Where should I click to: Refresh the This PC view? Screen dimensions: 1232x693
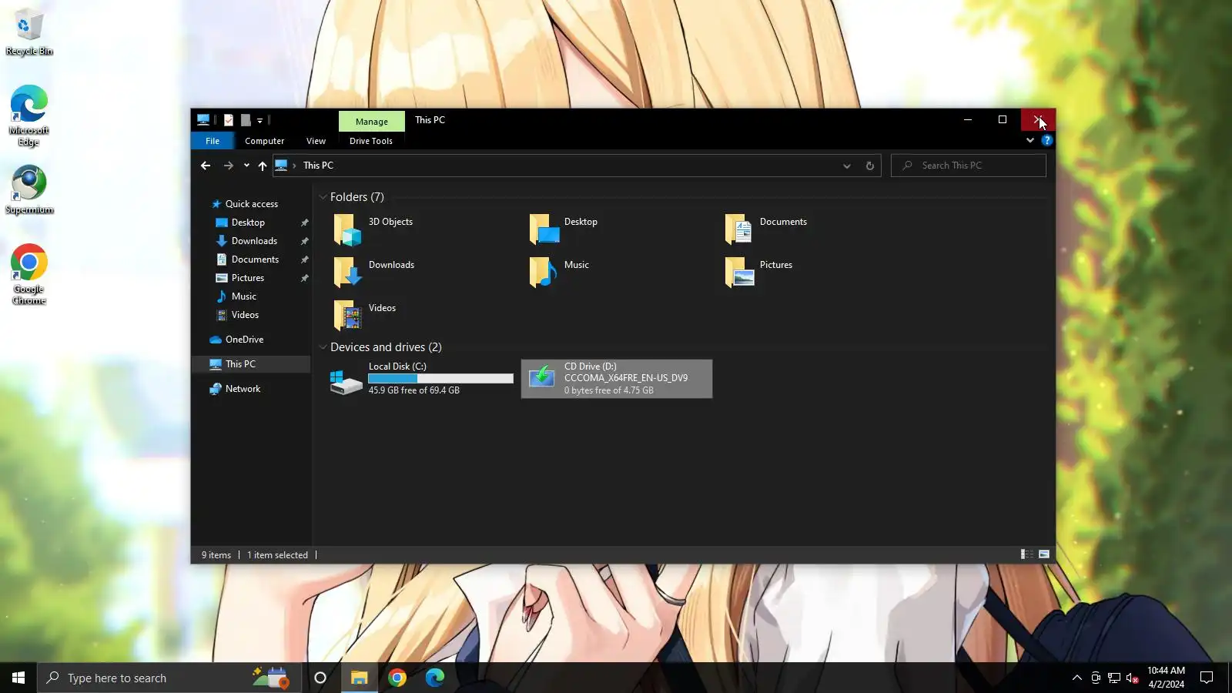click(x=870, y=166)
